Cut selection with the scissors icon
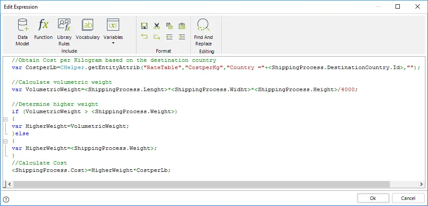 (x=157, y=26)
